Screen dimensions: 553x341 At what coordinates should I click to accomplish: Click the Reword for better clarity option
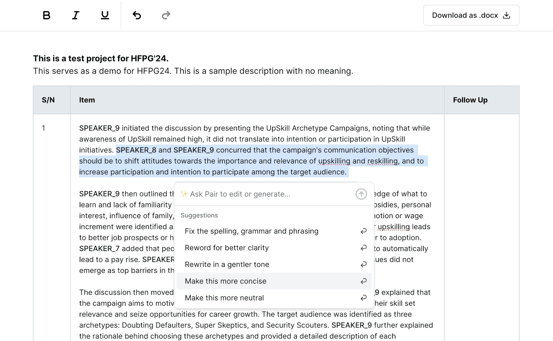(x=227, y=248)
